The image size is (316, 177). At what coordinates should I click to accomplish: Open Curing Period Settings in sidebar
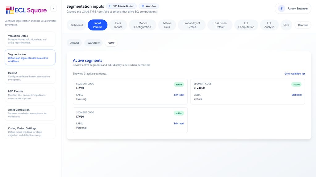[30, 132]
